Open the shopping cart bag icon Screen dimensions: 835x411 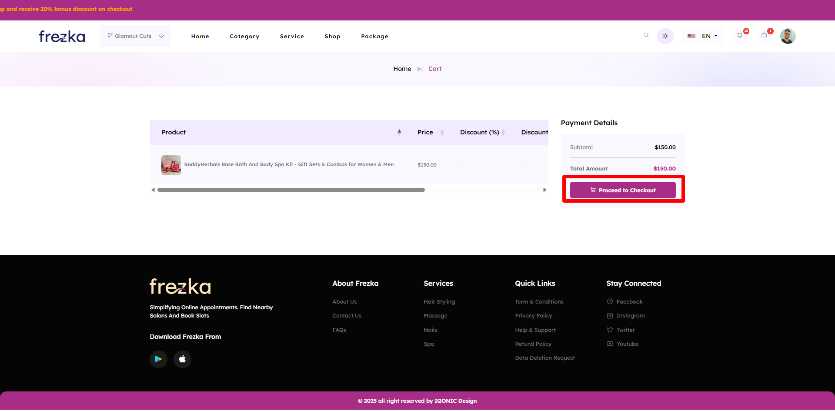click(764, 36)
